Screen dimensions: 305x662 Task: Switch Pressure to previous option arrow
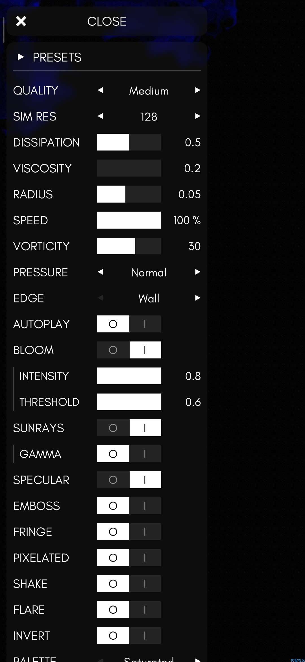point(100,272)
